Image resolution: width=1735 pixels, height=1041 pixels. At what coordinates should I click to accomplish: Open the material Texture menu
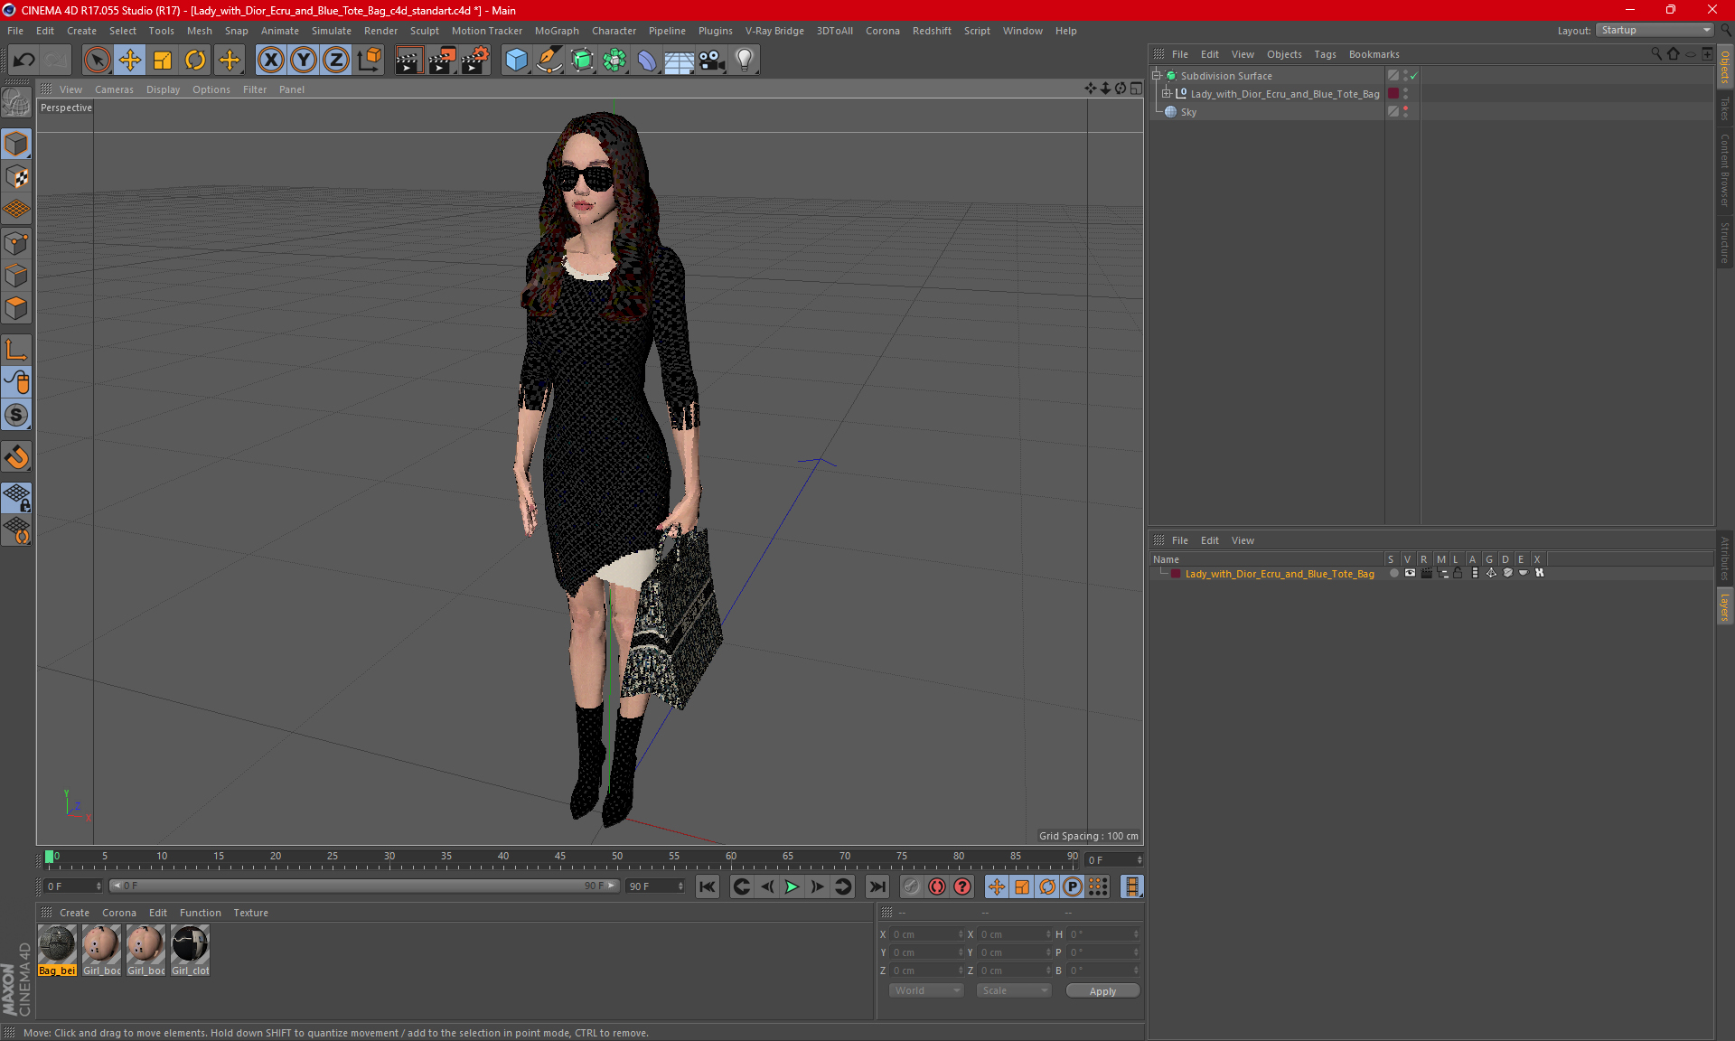[250, 913]
